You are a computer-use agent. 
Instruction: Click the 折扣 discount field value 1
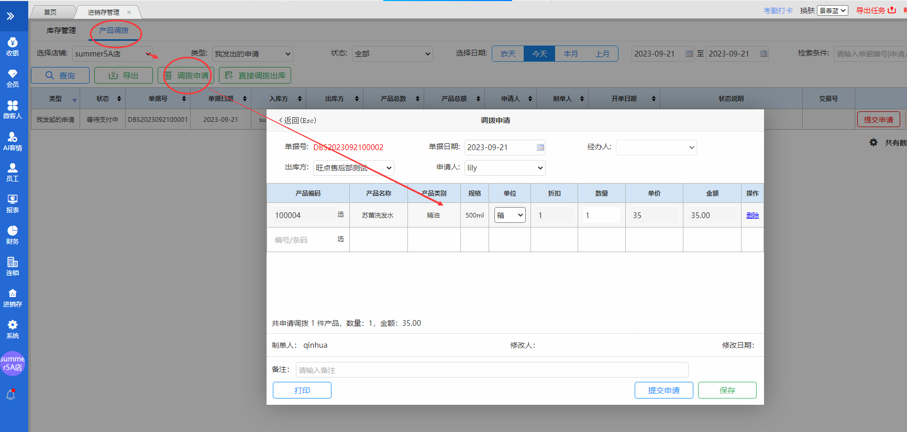(x=554, y=215)
